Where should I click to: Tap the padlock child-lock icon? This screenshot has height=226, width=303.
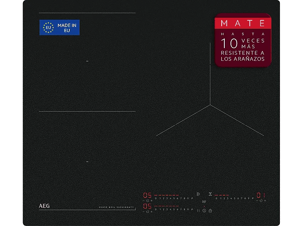point(210,211)
